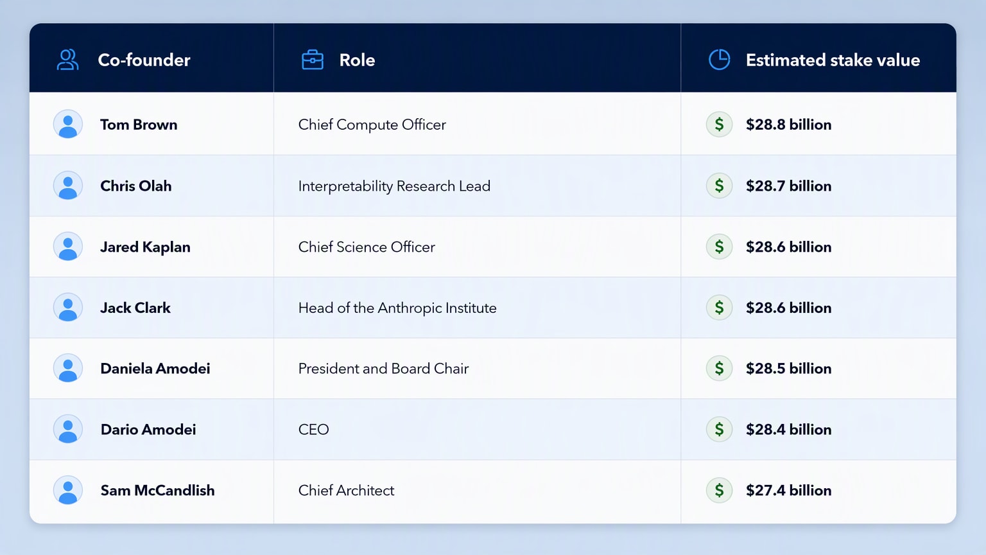Click the $27.4 billion stake value
The height and width of the screenshot is (555, 986).
(x=788, y=490)
